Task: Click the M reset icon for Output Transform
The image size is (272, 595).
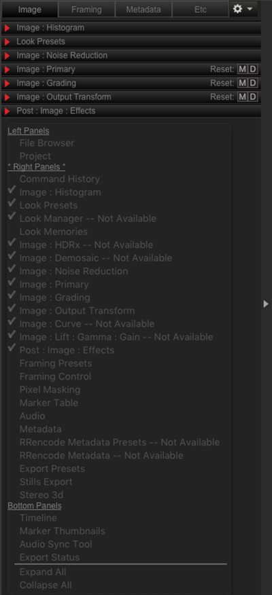Action: (x=242, y=97)
